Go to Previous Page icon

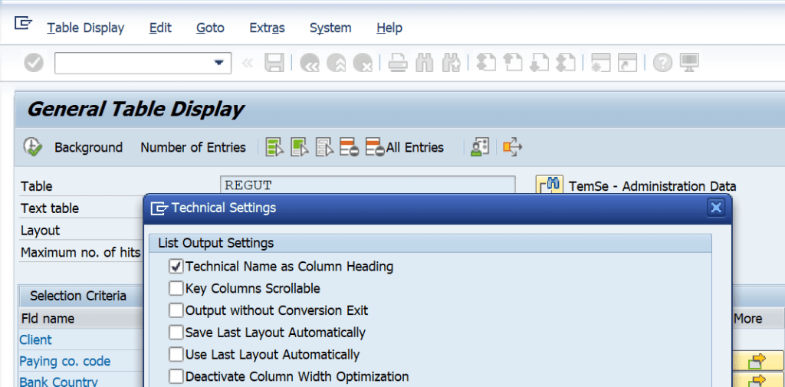[513, 63]
